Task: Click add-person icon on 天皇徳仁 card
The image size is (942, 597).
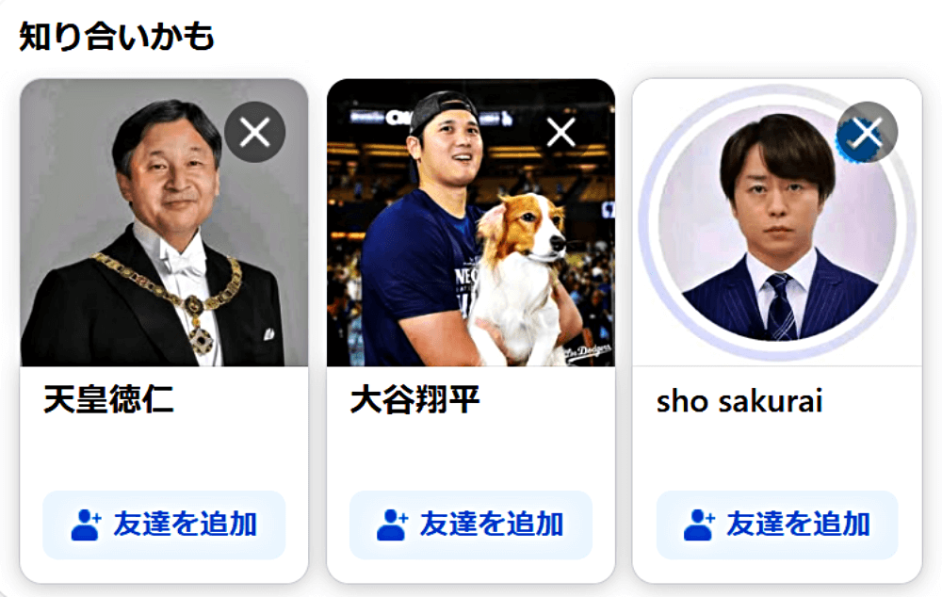Action: pyautogui.click(x=86, y=524)
